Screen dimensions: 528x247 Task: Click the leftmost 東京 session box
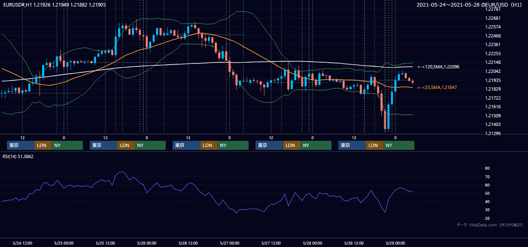click(x=21, y=145)
